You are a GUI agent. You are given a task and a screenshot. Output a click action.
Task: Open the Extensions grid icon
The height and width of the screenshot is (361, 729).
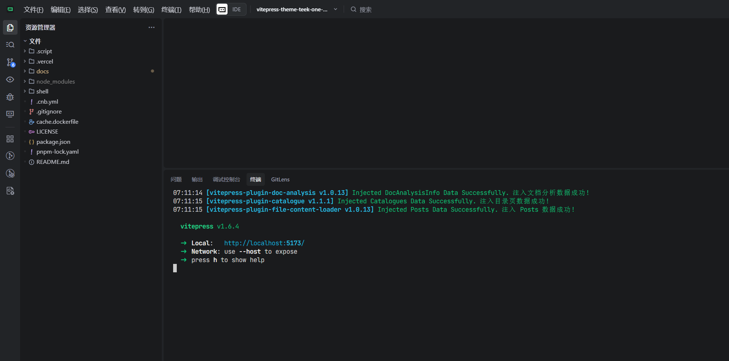click(x=10, y=139)
